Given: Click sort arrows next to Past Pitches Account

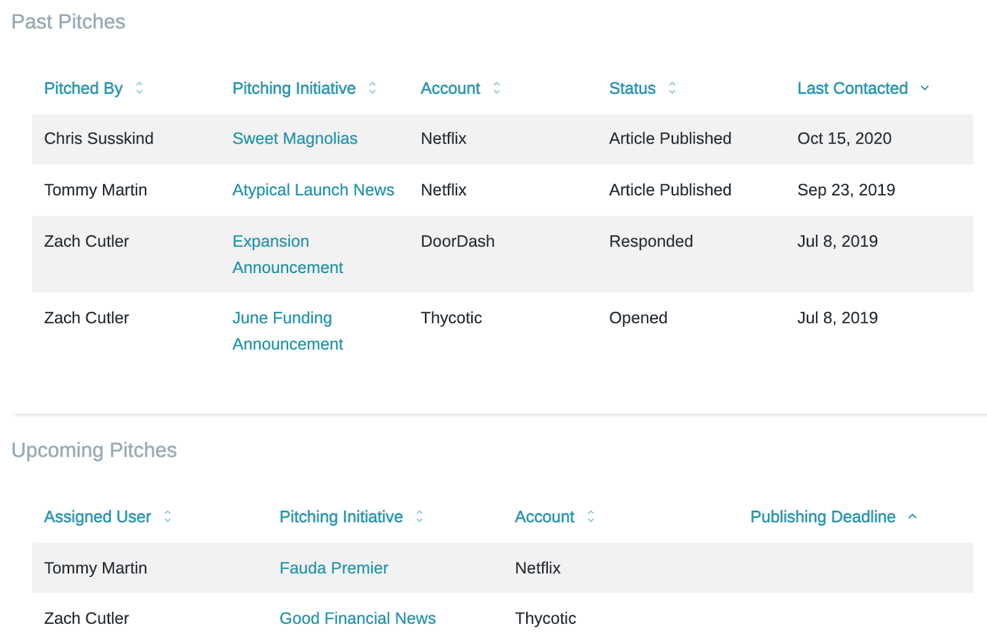Looking at the screenshot, I should 497,88.
